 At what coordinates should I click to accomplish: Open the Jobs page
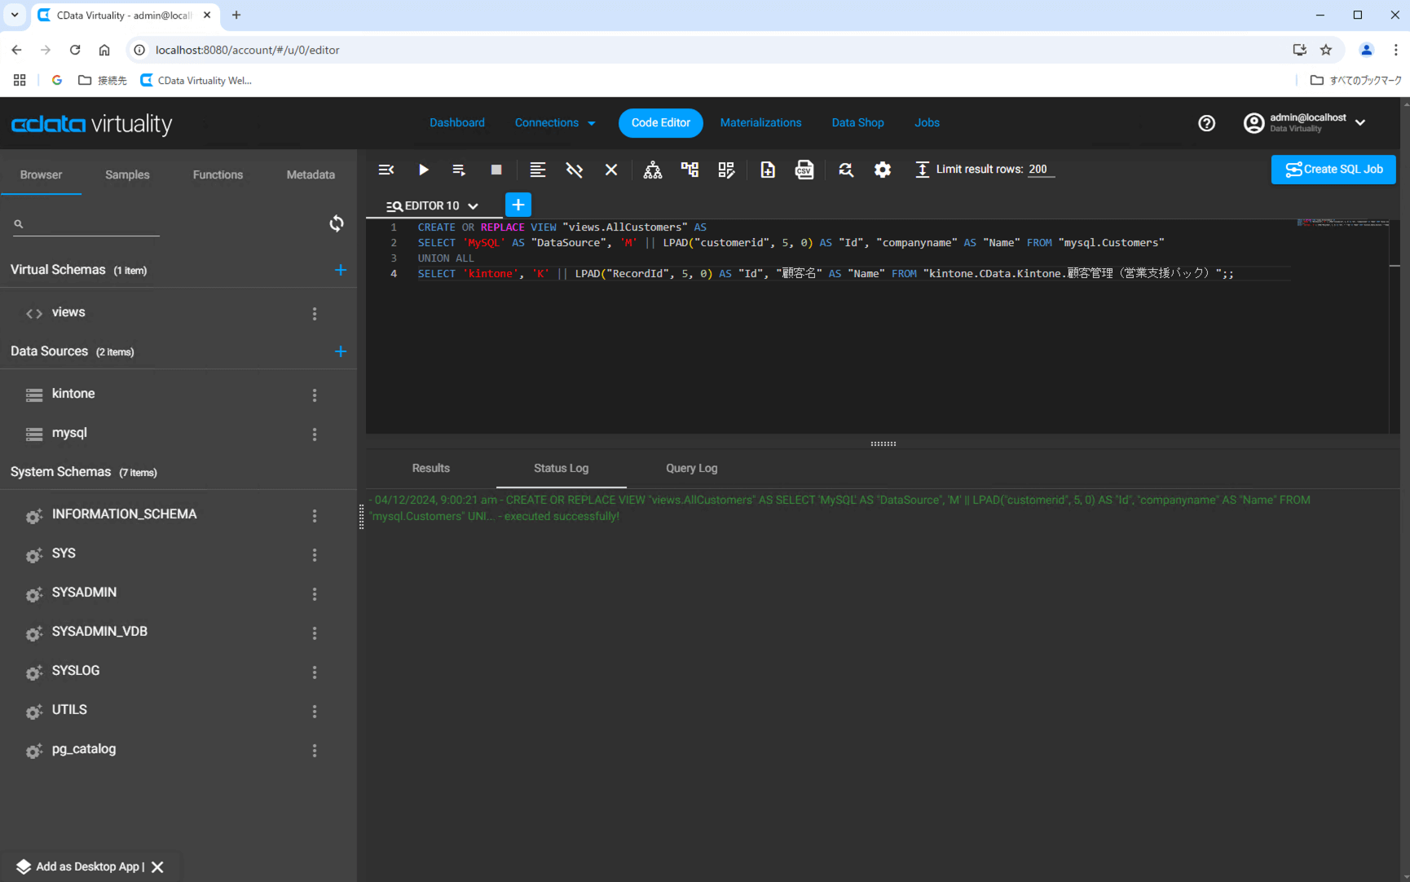tap(927, 123)
